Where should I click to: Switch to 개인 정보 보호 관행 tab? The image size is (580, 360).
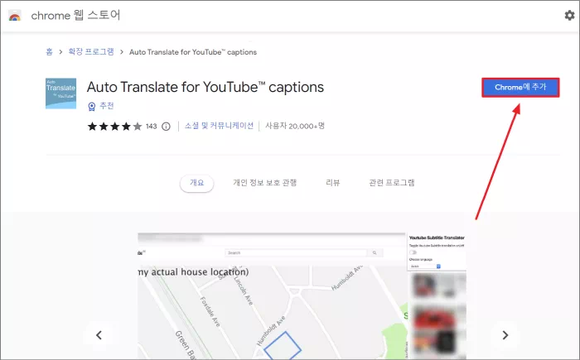pos(265,183)
